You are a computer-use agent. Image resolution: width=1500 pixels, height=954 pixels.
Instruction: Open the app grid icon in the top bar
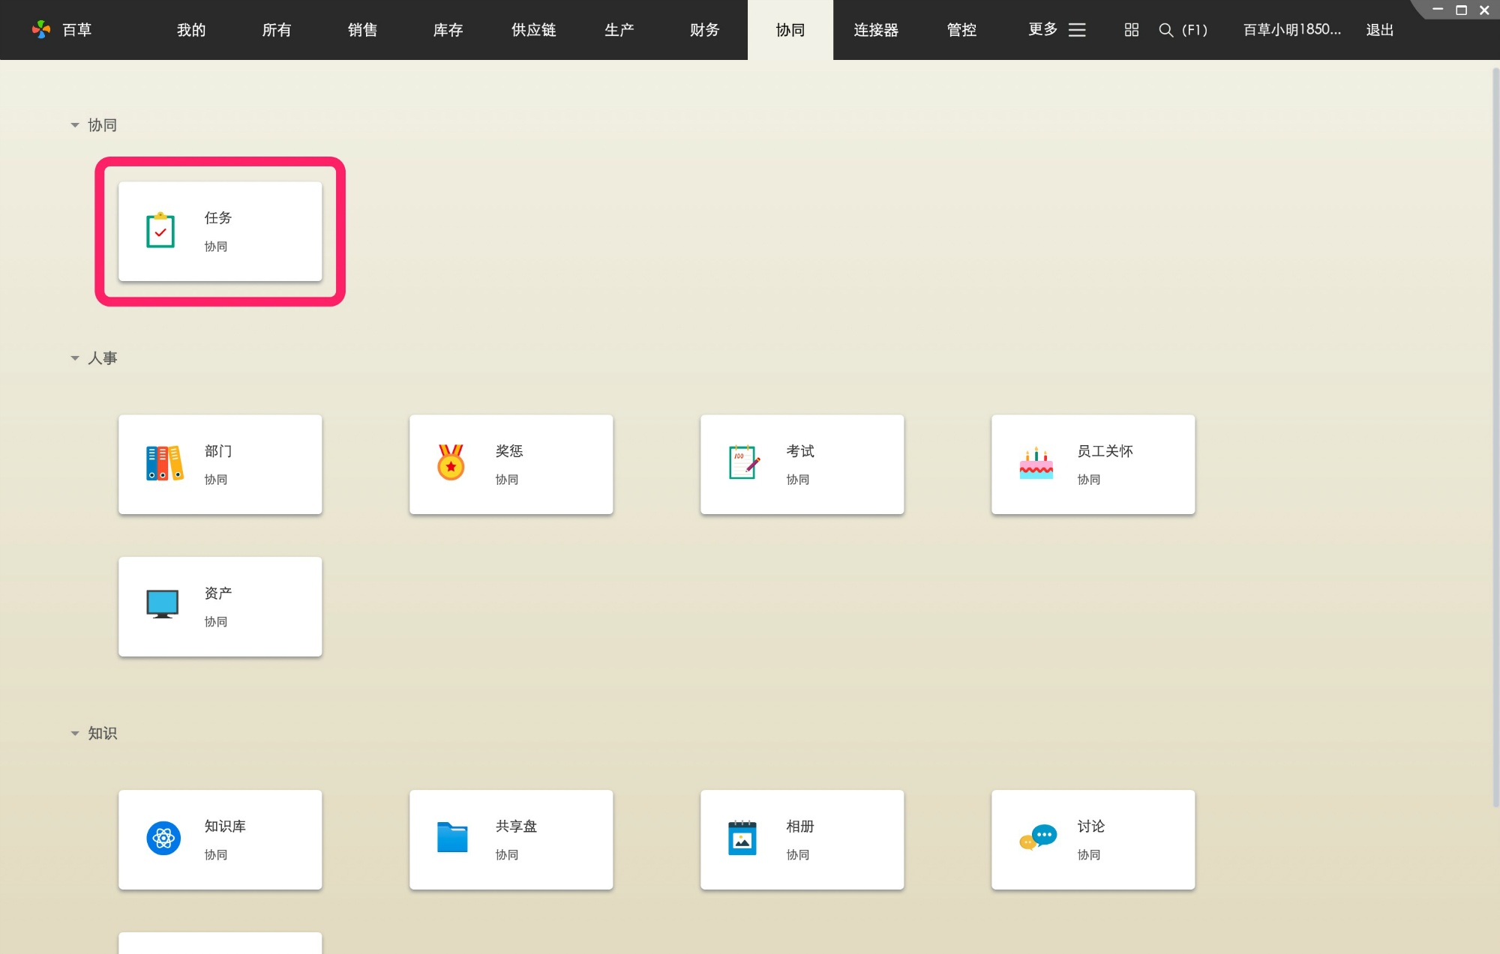coord(1131,30)
